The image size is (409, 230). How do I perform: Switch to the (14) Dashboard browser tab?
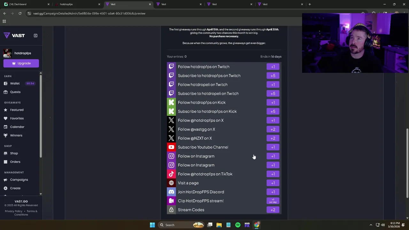point(27,4)
